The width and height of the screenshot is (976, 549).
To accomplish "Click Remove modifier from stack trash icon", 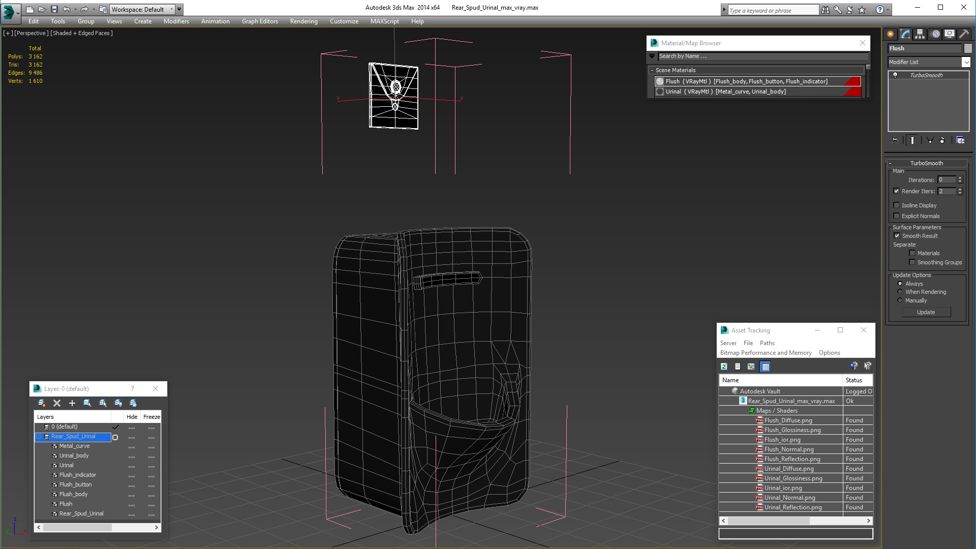I will (x=942, y=140).
